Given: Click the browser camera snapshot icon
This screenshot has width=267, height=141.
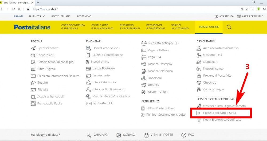Looking at the screenshot, I should point(242,9).
